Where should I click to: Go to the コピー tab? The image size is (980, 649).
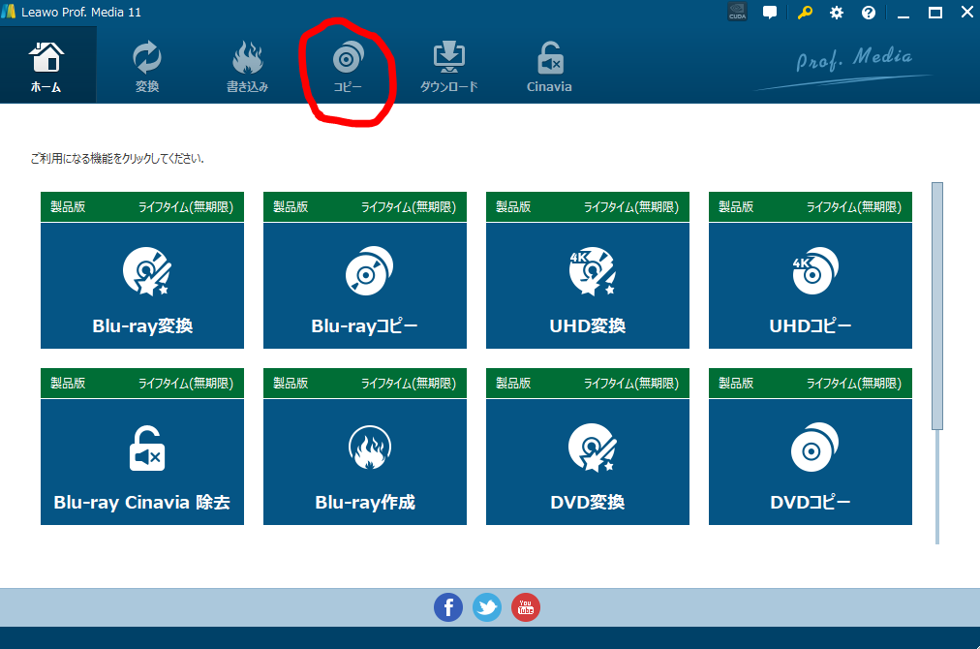tap(347, 66)
